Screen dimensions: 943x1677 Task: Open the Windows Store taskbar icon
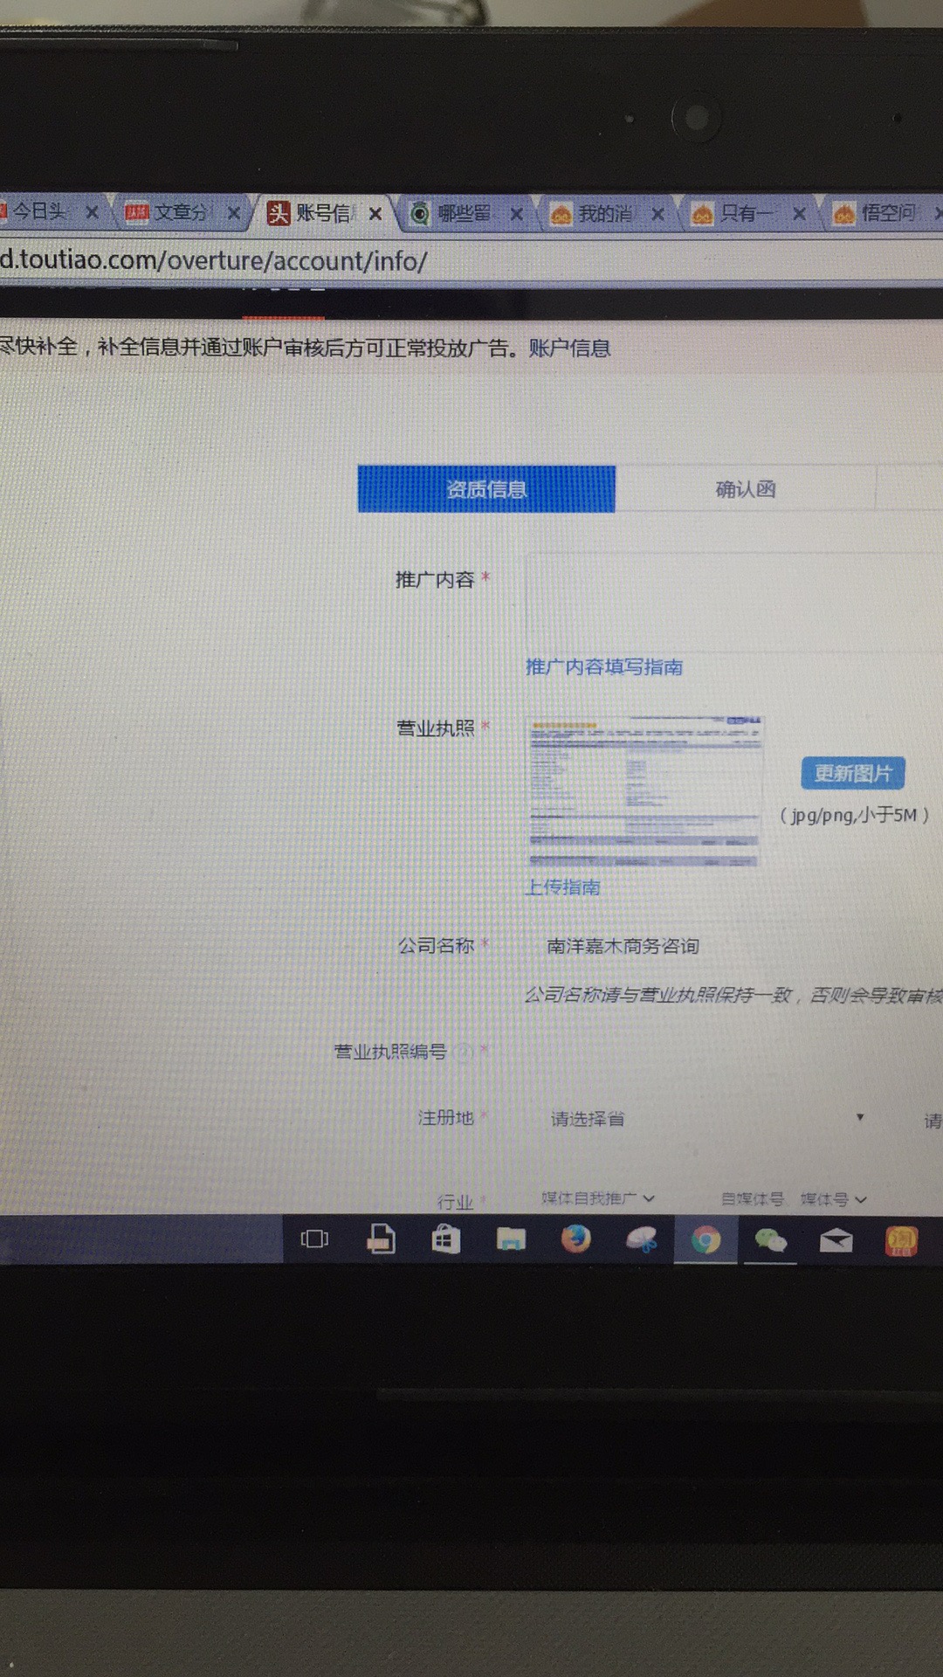446,1239
